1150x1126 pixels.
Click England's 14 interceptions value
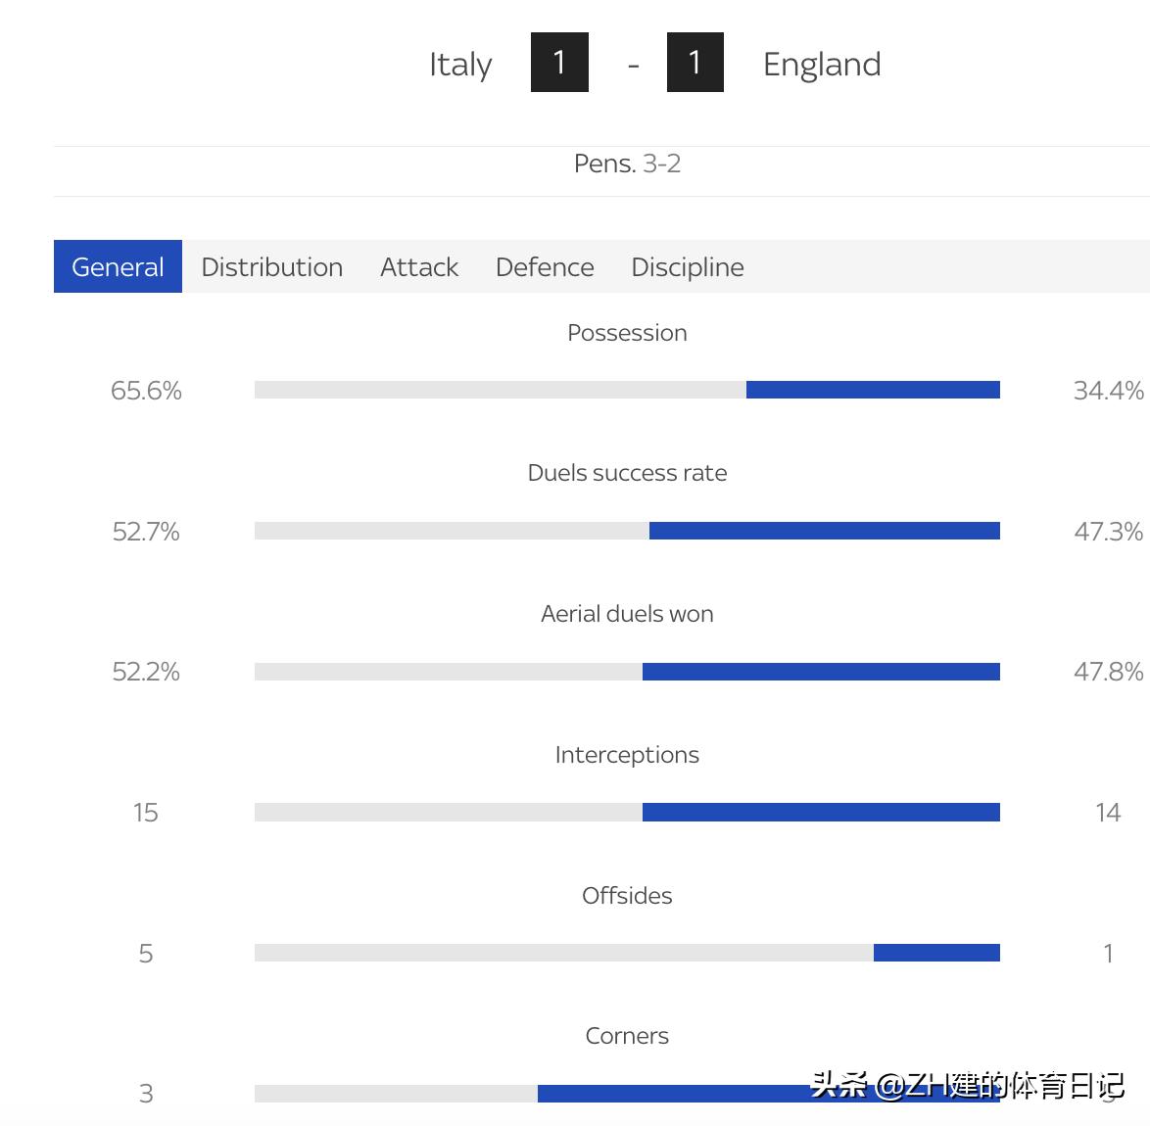(x=1108, y=813)
